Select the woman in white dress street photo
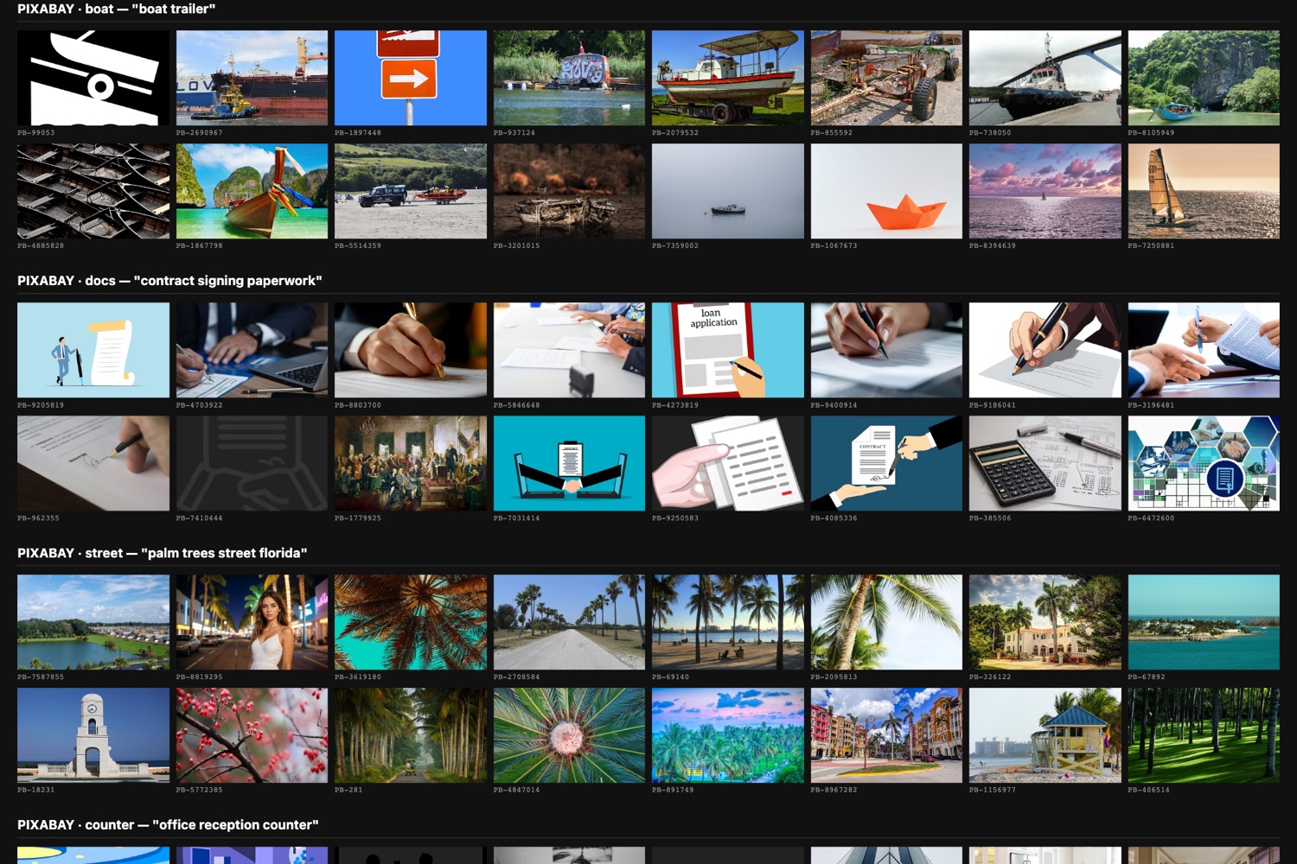 coord(252,622)
